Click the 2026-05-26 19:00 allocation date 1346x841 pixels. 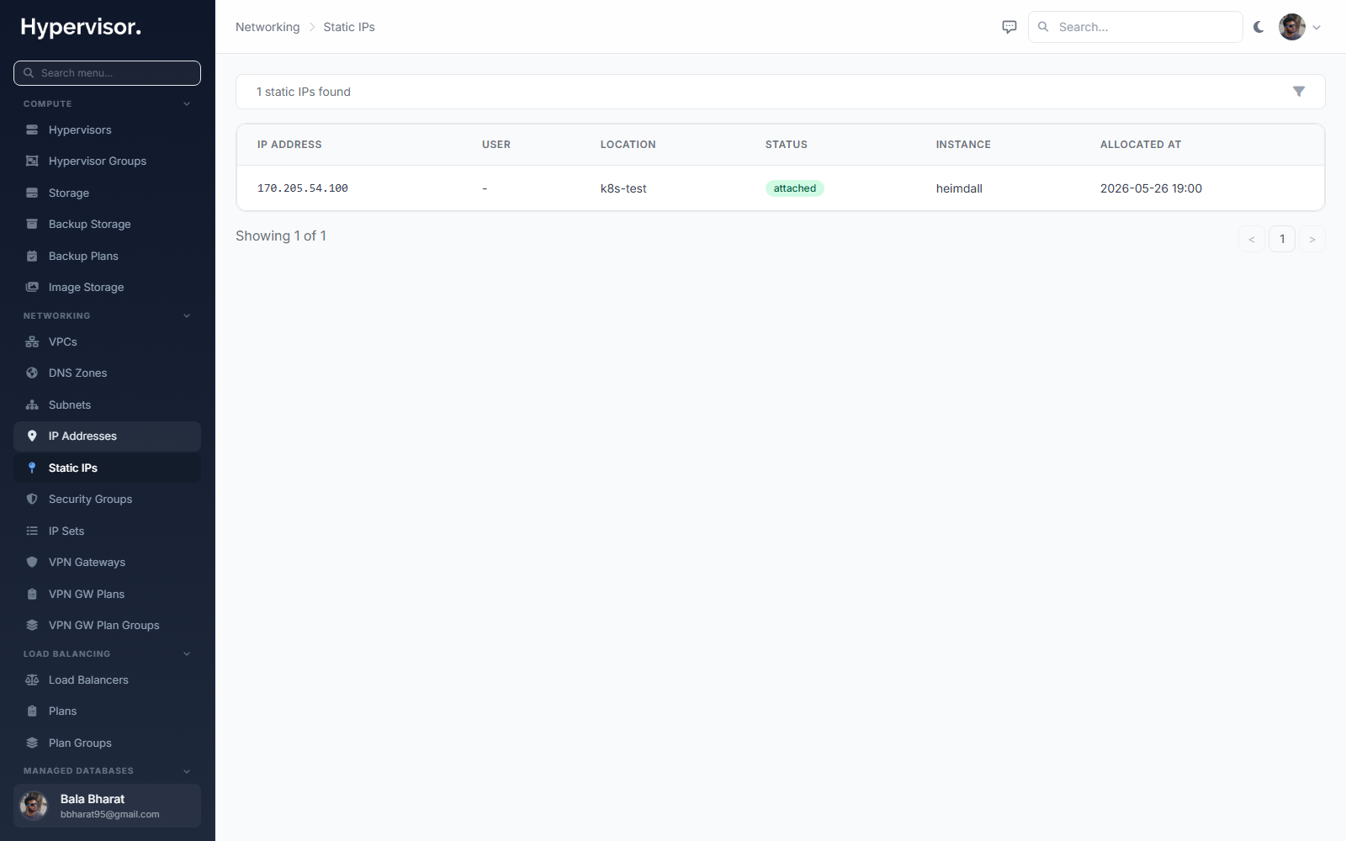pyautogui.click(x=1151, y=188)
